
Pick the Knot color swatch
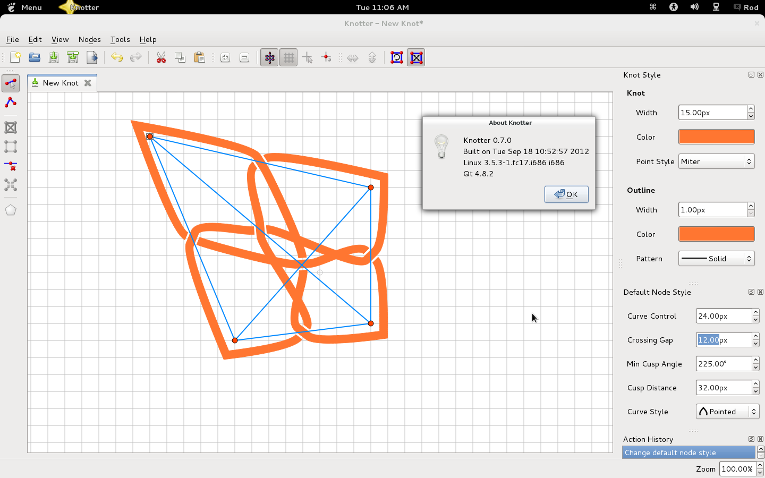[716, 136]
